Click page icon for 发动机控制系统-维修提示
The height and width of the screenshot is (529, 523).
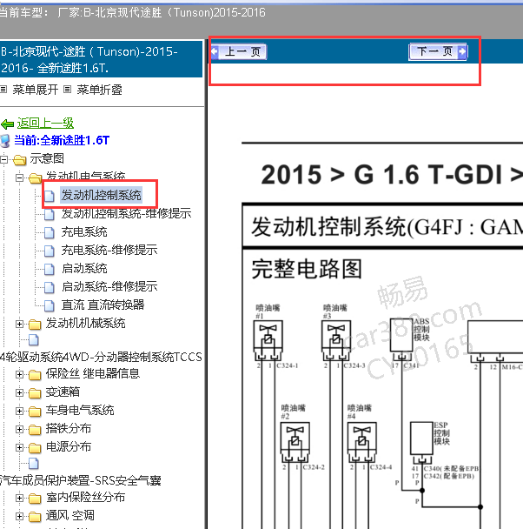[x=50, y=214]
